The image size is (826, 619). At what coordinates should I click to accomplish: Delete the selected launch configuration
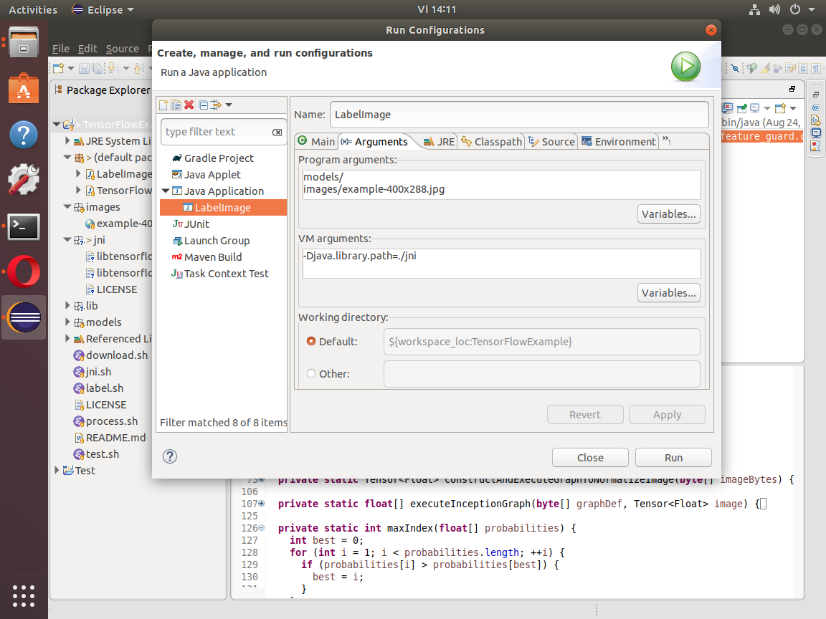[x=189, y=105]
